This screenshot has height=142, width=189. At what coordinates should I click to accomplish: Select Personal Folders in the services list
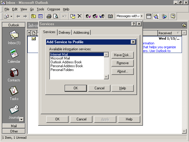tap(77, 70)
